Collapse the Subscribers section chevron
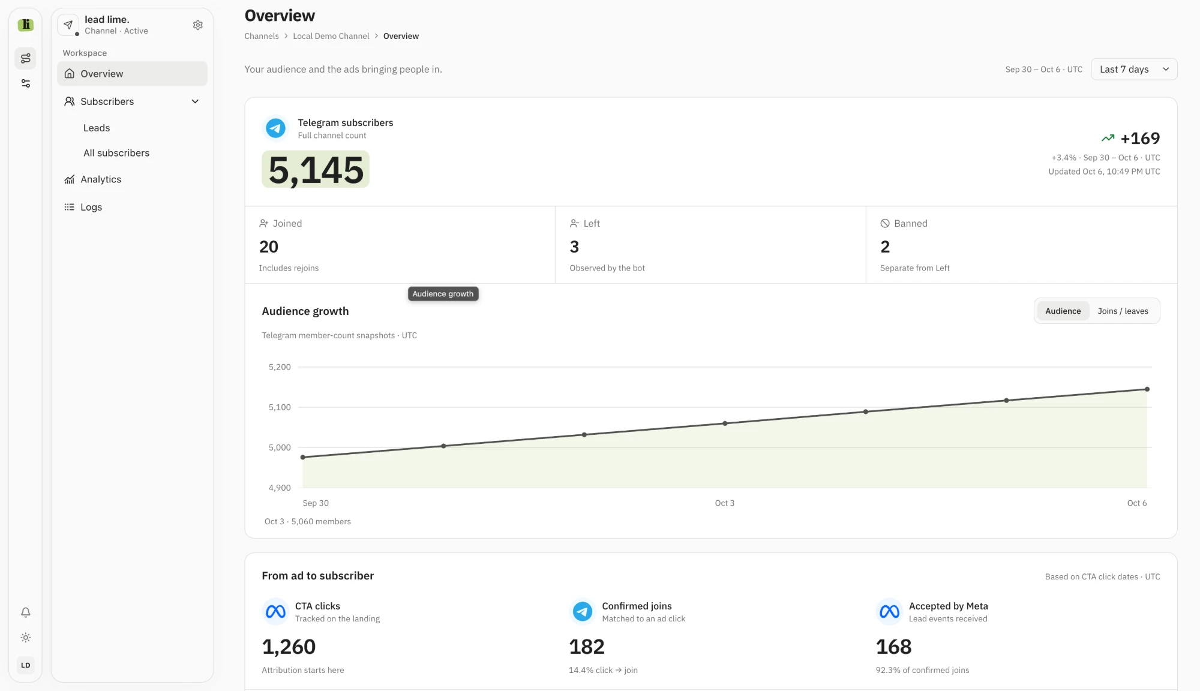Screen dimensions: 1200x691 click(x=195, y=102)
